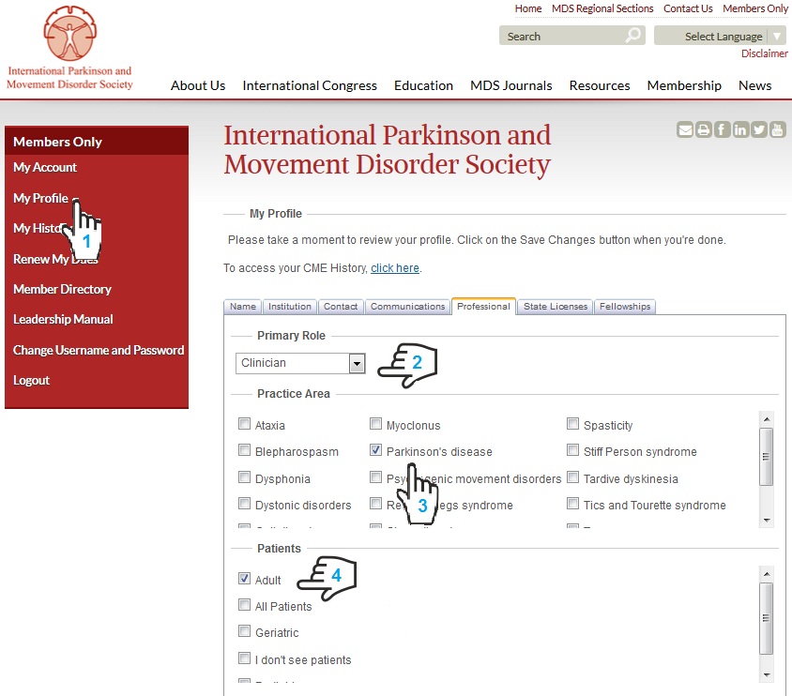Open the International Congress menu
Viewport: 792px width, 696px height.
click(310, 85)
